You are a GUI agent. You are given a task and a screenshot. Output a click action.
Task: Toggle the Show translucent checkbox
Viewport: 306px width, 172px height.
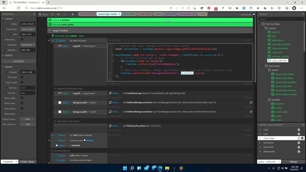tap(22, 108)
